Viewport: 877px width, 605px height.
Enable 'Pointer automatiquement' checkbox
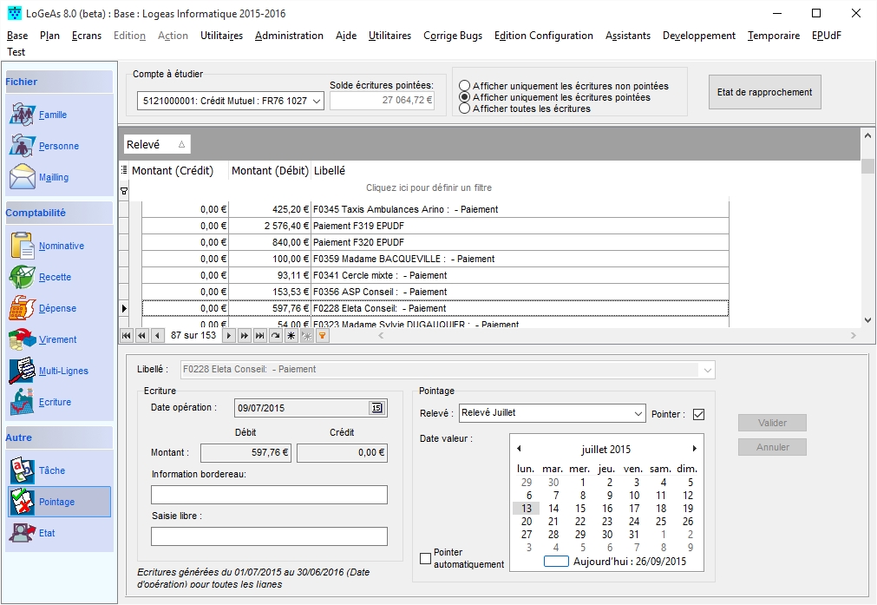coord(425,558)
